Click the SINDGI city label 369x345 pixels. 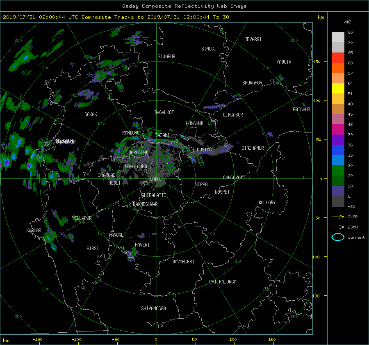209,49
